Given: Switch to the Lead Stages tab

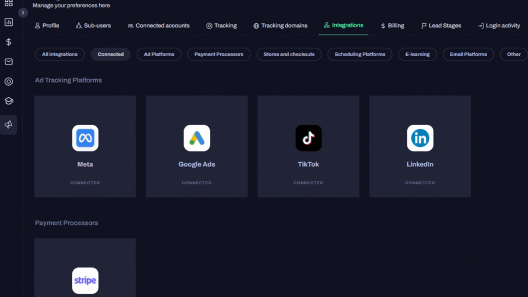Looking at the screenshot, I should point(441,26).
